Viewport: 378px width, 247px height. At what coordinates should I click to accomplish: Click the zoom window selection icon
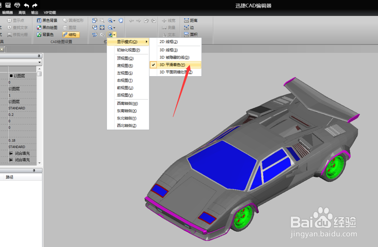pos(102,20)
